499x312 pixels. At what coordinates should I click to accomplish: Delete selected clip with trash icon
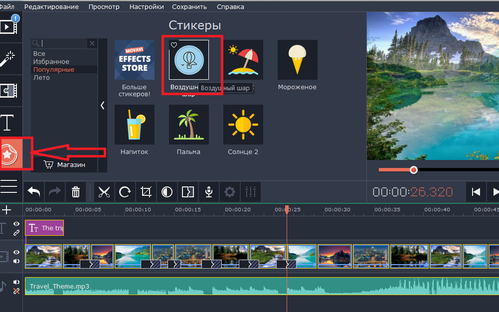point(75,192)
